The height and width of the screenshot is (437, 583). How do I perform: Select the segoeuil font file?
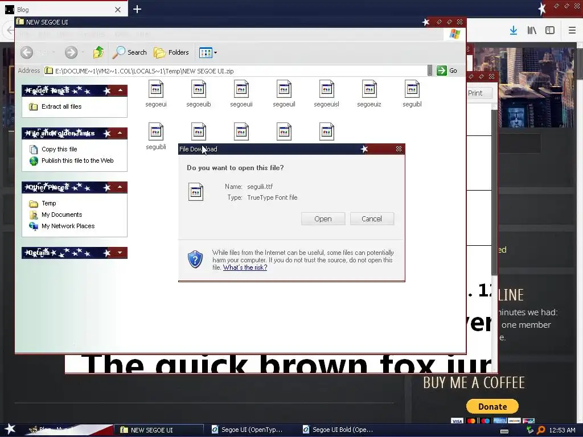tap(284, 94)
